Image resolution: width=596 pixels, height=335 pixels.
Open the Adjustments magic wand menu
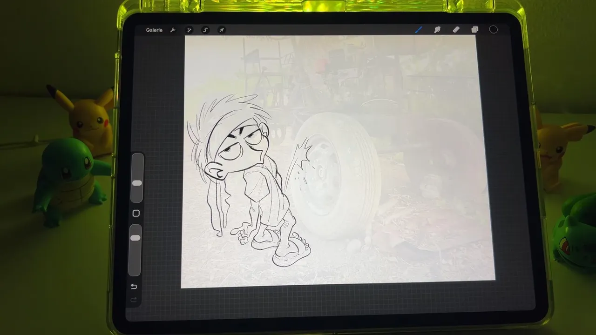pos(189,30)
